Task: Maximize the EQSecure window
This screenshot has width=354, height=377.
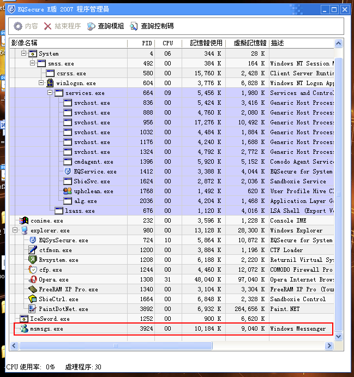Action: click(334, 10)
